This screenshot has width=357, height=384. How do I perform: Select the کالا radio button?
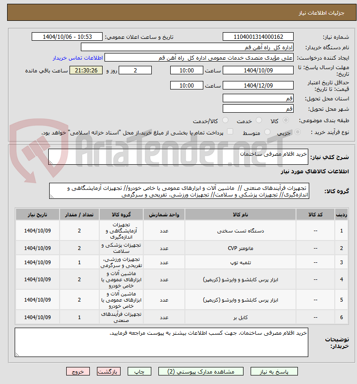tap(285, 120)
